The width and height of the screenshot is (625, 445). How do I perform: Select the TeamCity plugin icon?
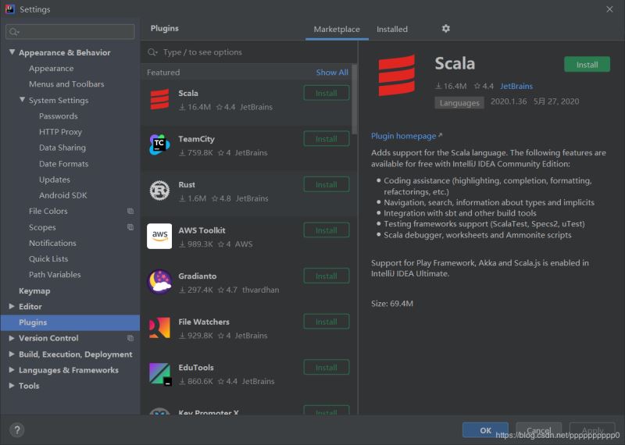pos(159,144)
